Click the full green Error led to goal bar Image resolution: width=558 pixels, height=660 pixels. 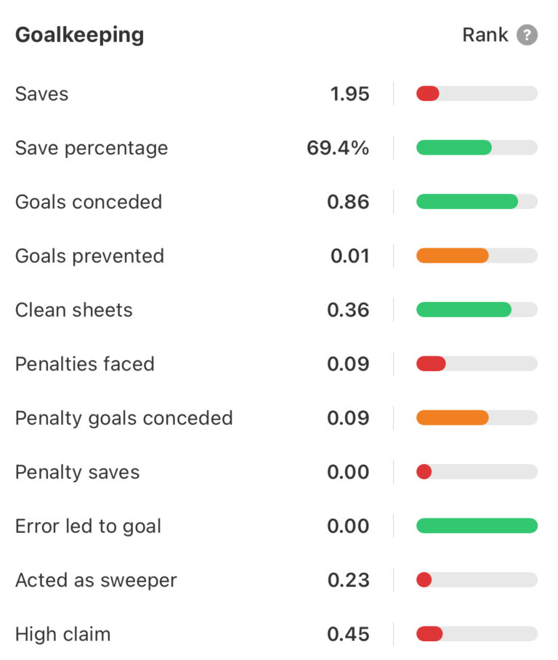[477, 526]
